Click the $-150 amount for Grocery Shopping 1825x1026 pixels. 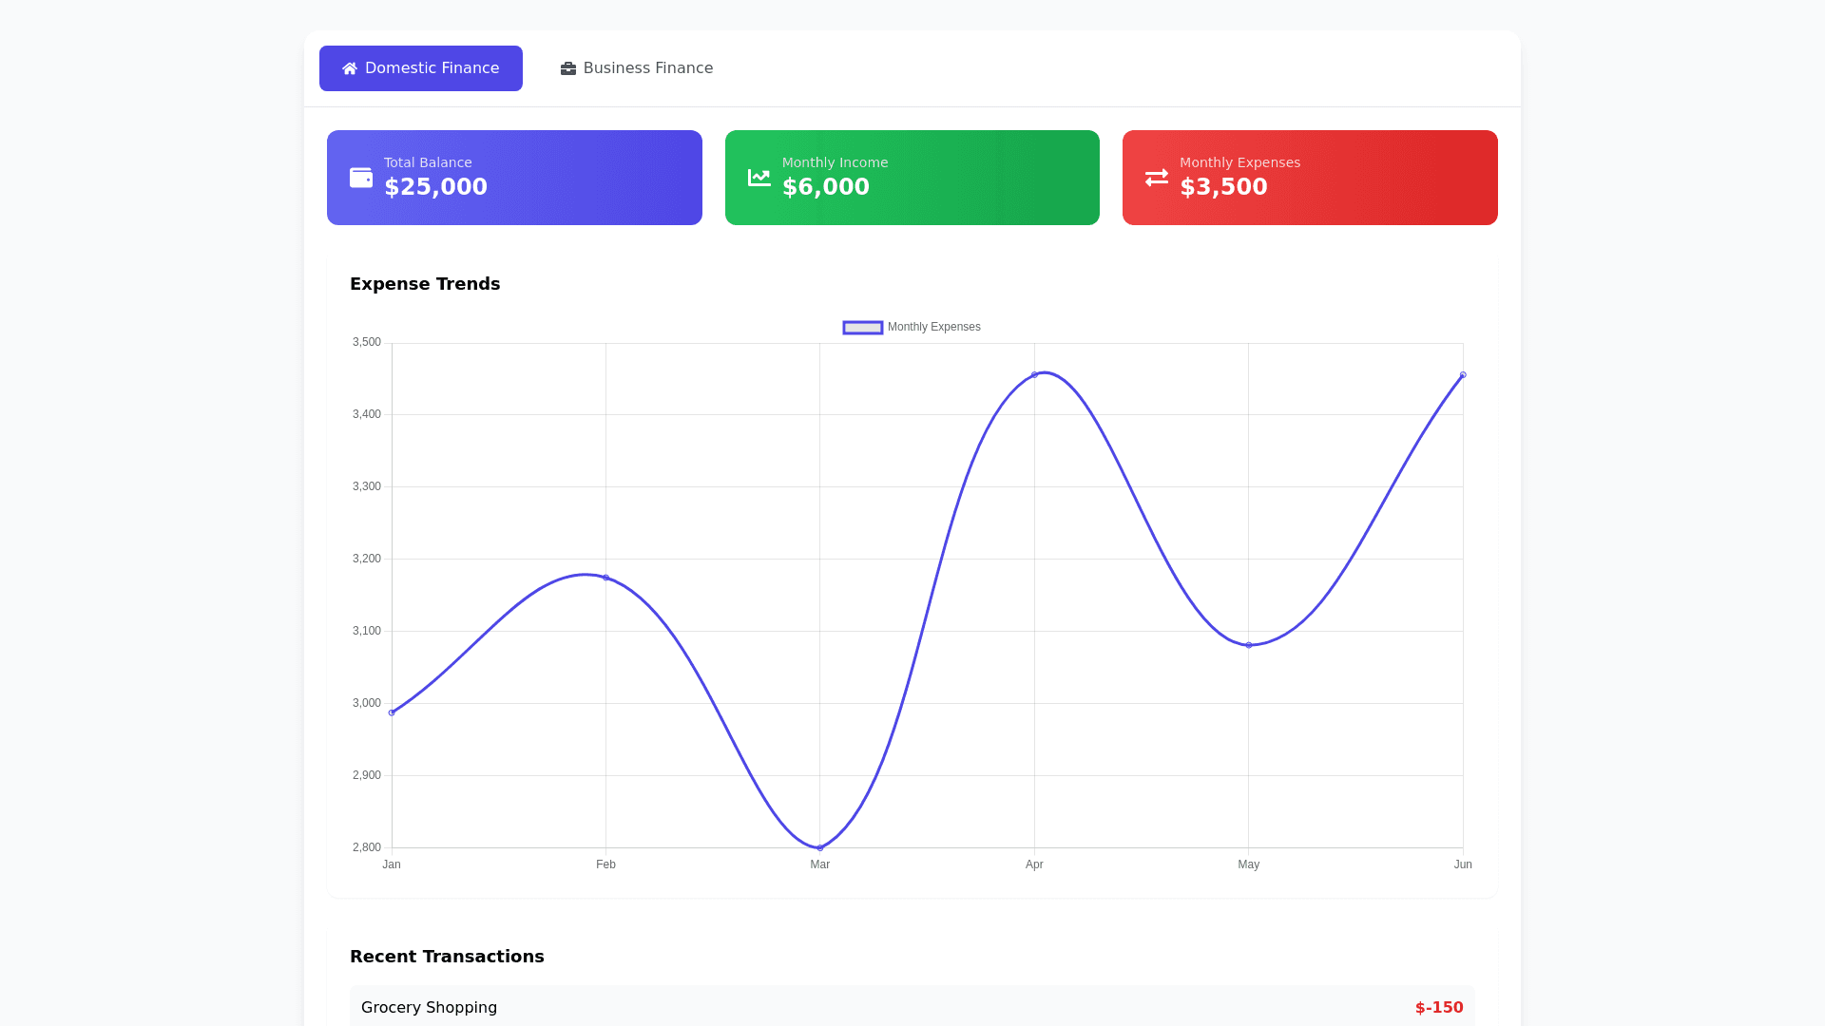(x=1439, y=1007)
